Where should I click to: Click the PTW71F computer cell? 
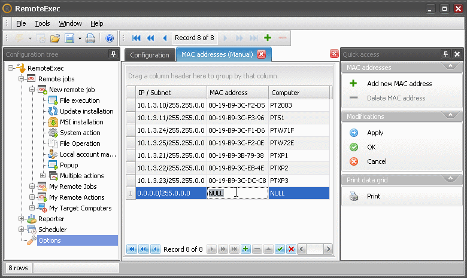299,130
